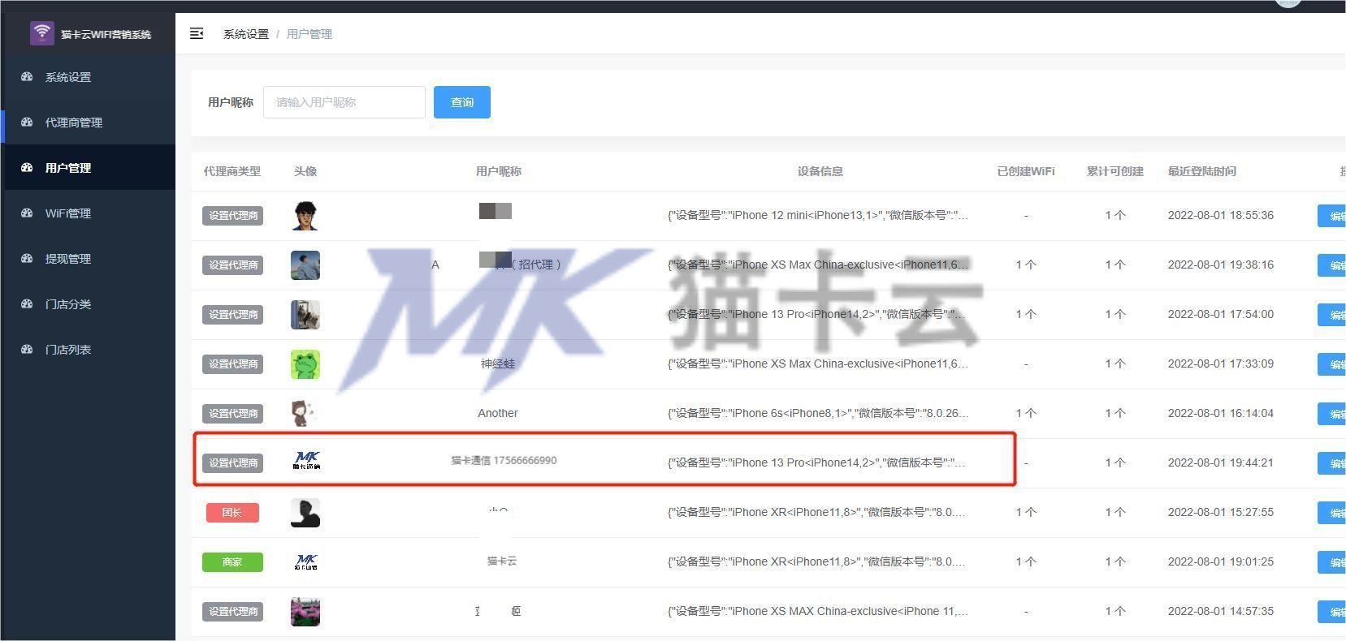1346x641 pixels.
Task: Click nickname Another
Action: tap(498, 413)
